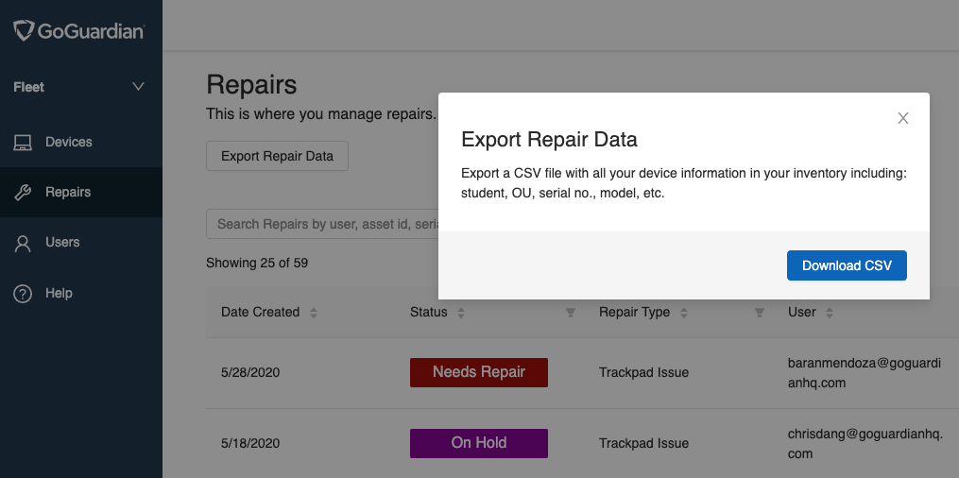Click the Fleet label in sidebar

click(28, 87)
